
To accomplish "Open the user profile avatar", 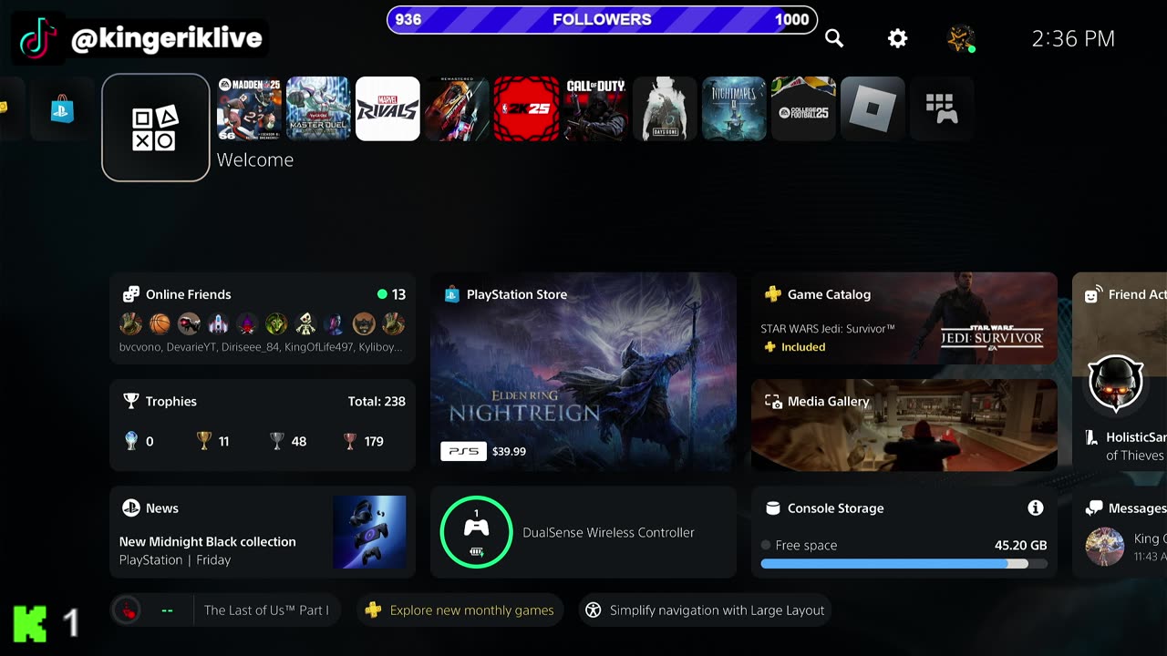I will point(961,38).
